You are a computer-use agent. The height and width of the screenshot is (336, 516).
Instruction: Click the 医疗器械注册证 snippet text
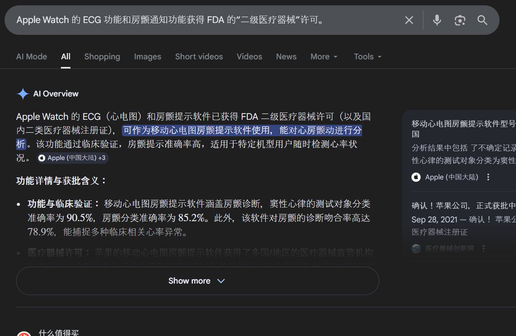coord(439,232)
